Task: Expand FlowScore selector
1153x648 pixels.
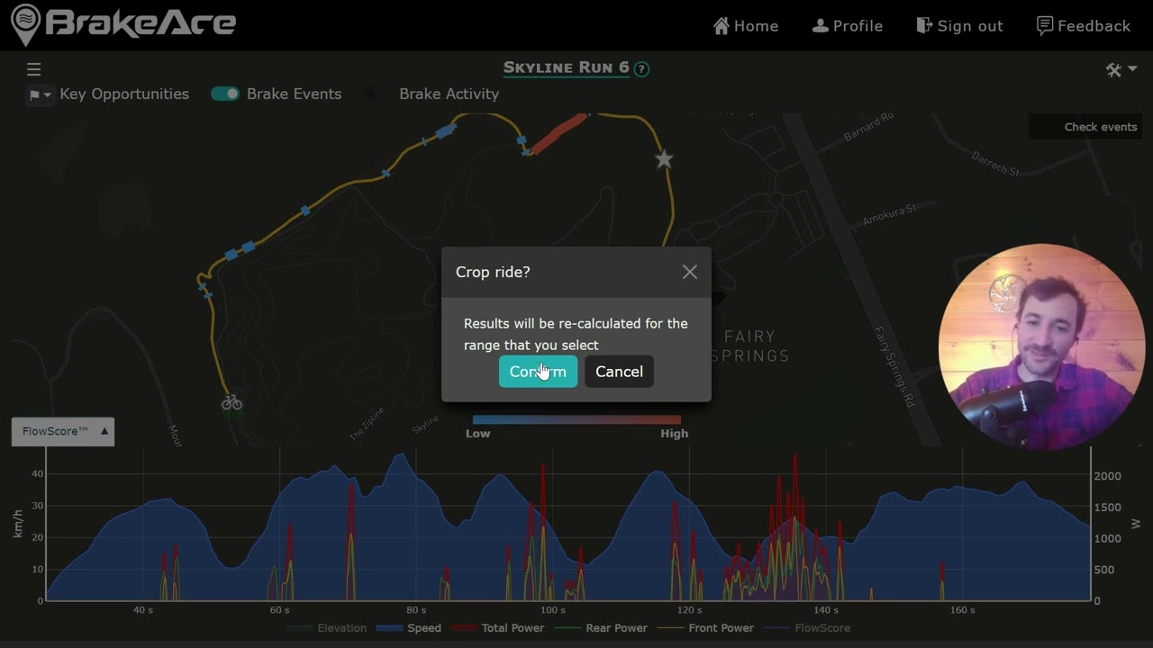Action: (63, 431)
